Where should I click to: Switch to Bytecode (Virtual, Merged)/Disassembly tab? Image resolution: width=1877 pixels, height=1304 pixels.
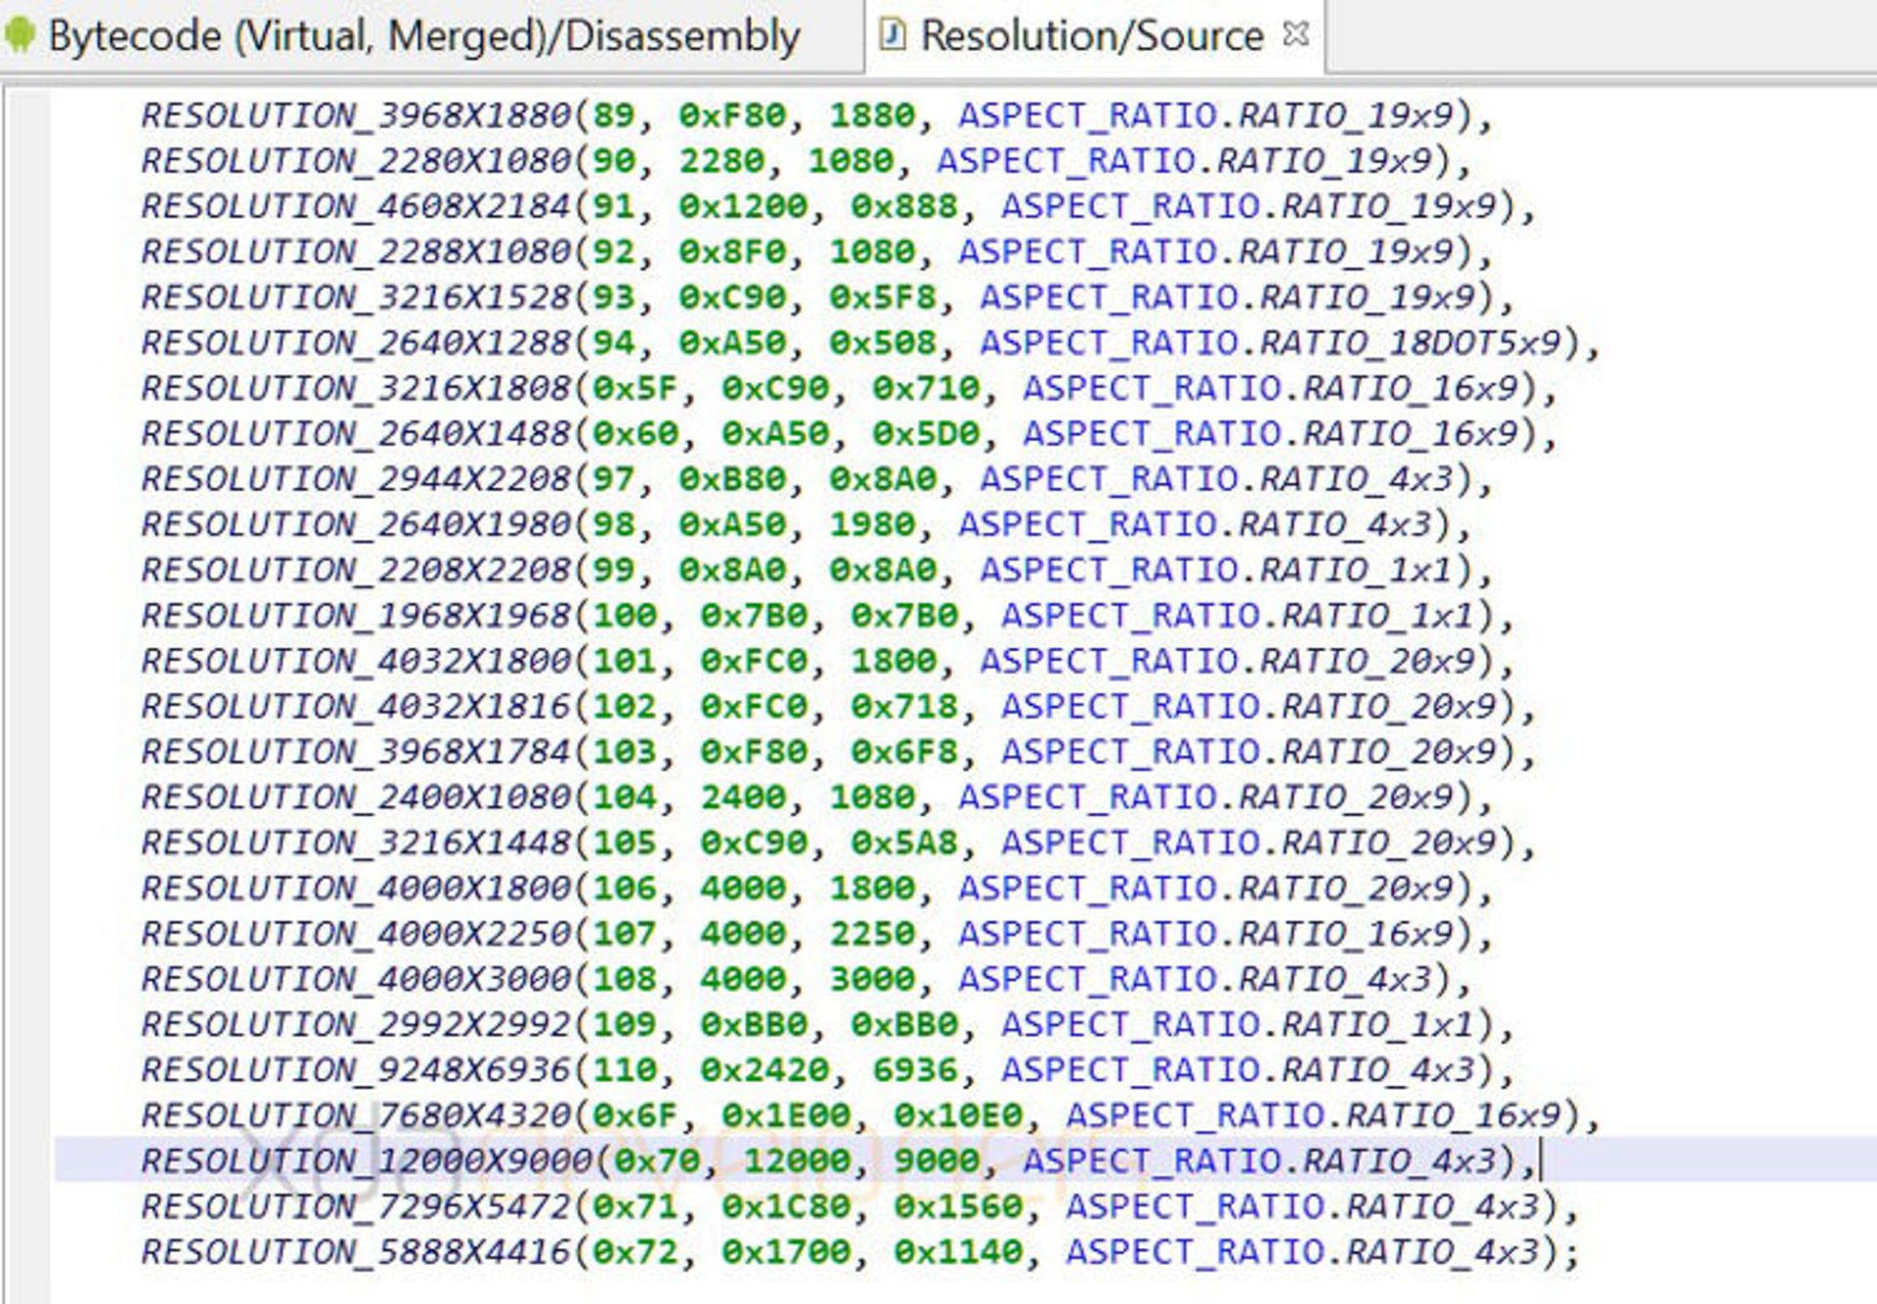[423, 36]
